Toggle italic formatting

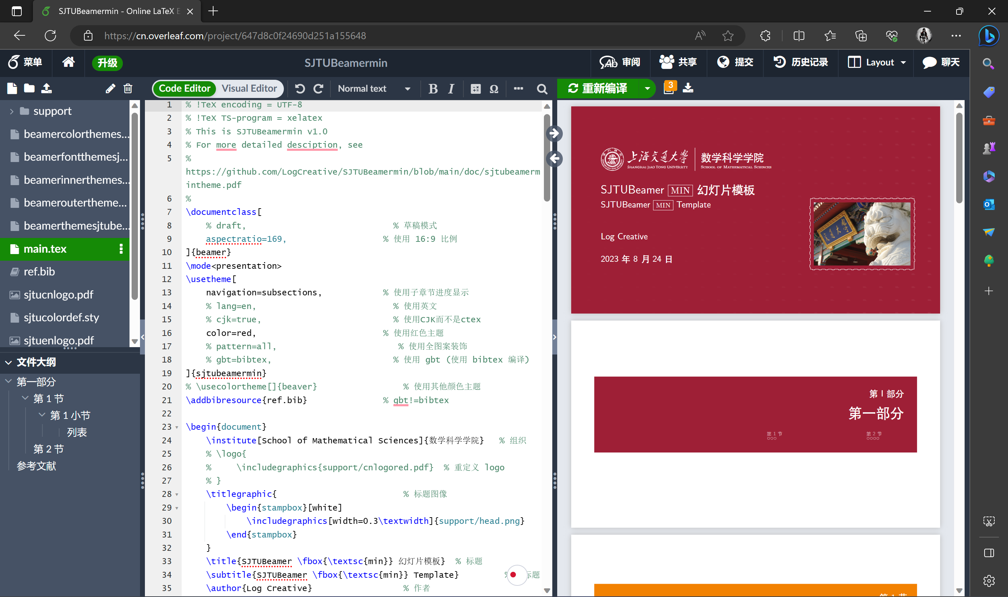point(451,89)
